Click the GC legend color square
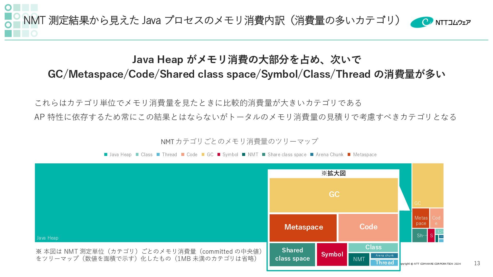The width and height of the screenshot is (493, 277). 203,154
